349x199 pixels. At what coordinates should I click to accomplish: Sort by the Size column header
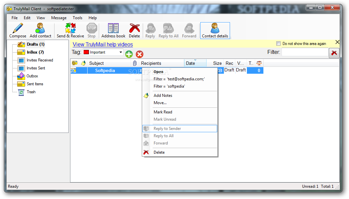(215, 63)
